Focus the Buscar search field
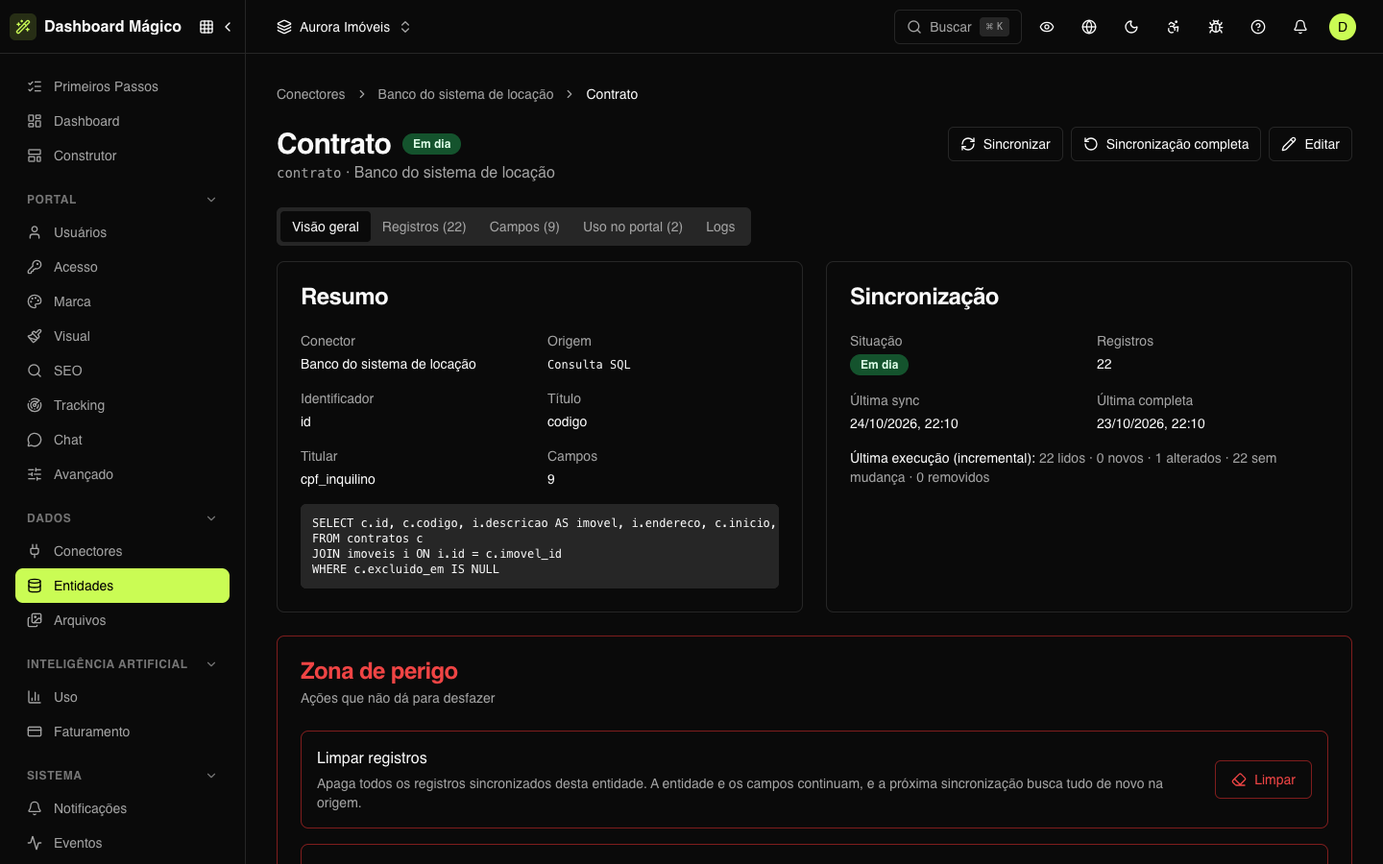 click(958, 27)
